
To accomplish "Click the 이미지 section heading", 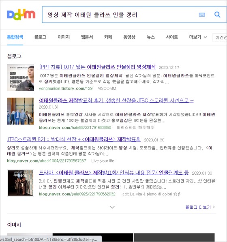I will [x=14, y=225].
